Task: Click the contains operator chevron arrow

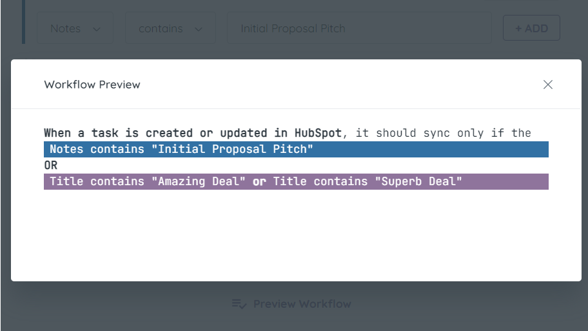Action: pos(199,29)
